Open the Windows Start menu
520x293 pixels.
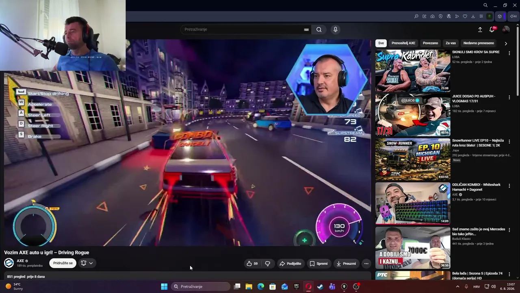tap(164, 286)
